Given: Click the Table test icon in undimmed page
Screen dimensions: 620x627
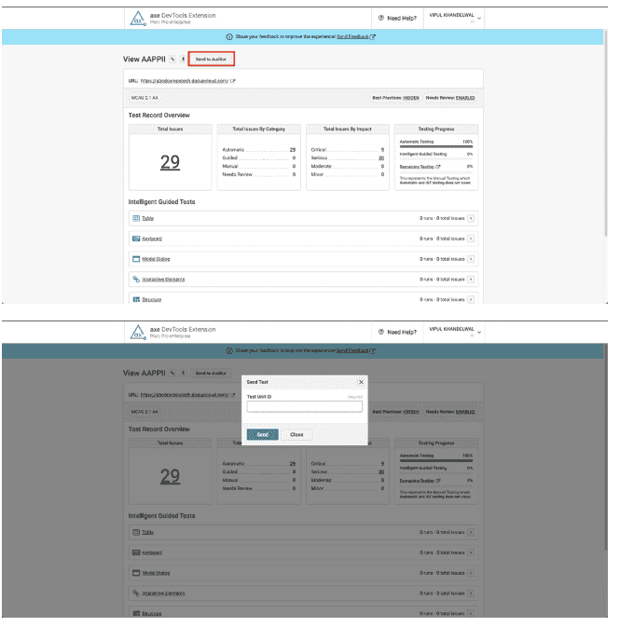Looking at the screenshot, I should 135,218.
